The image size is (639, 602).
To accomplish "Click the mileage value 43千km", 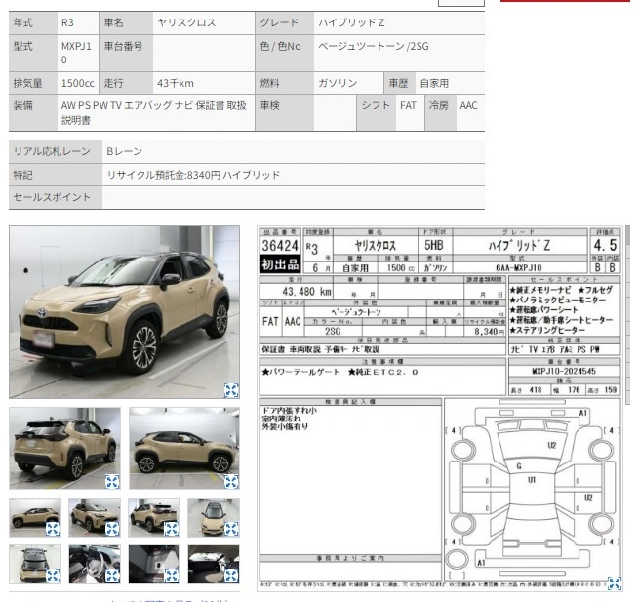I will tap(176, 83).
